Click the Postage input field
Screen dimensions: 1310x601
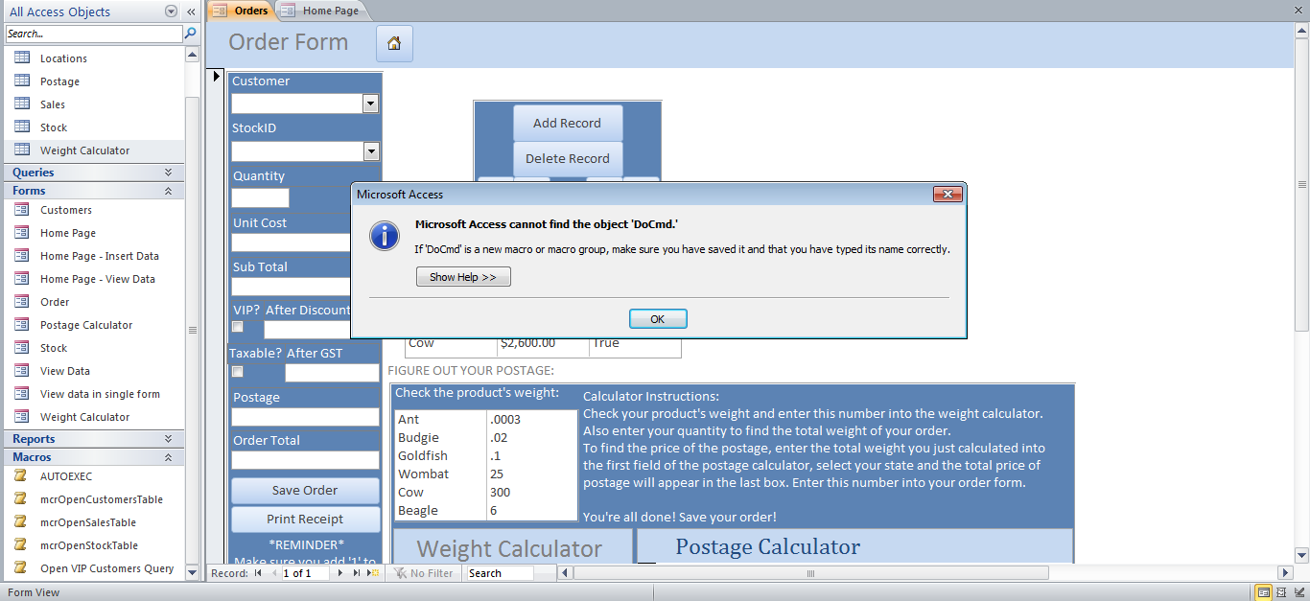pos(305,417)
